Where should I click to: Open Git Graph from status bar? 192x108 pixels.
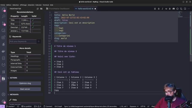58,106
